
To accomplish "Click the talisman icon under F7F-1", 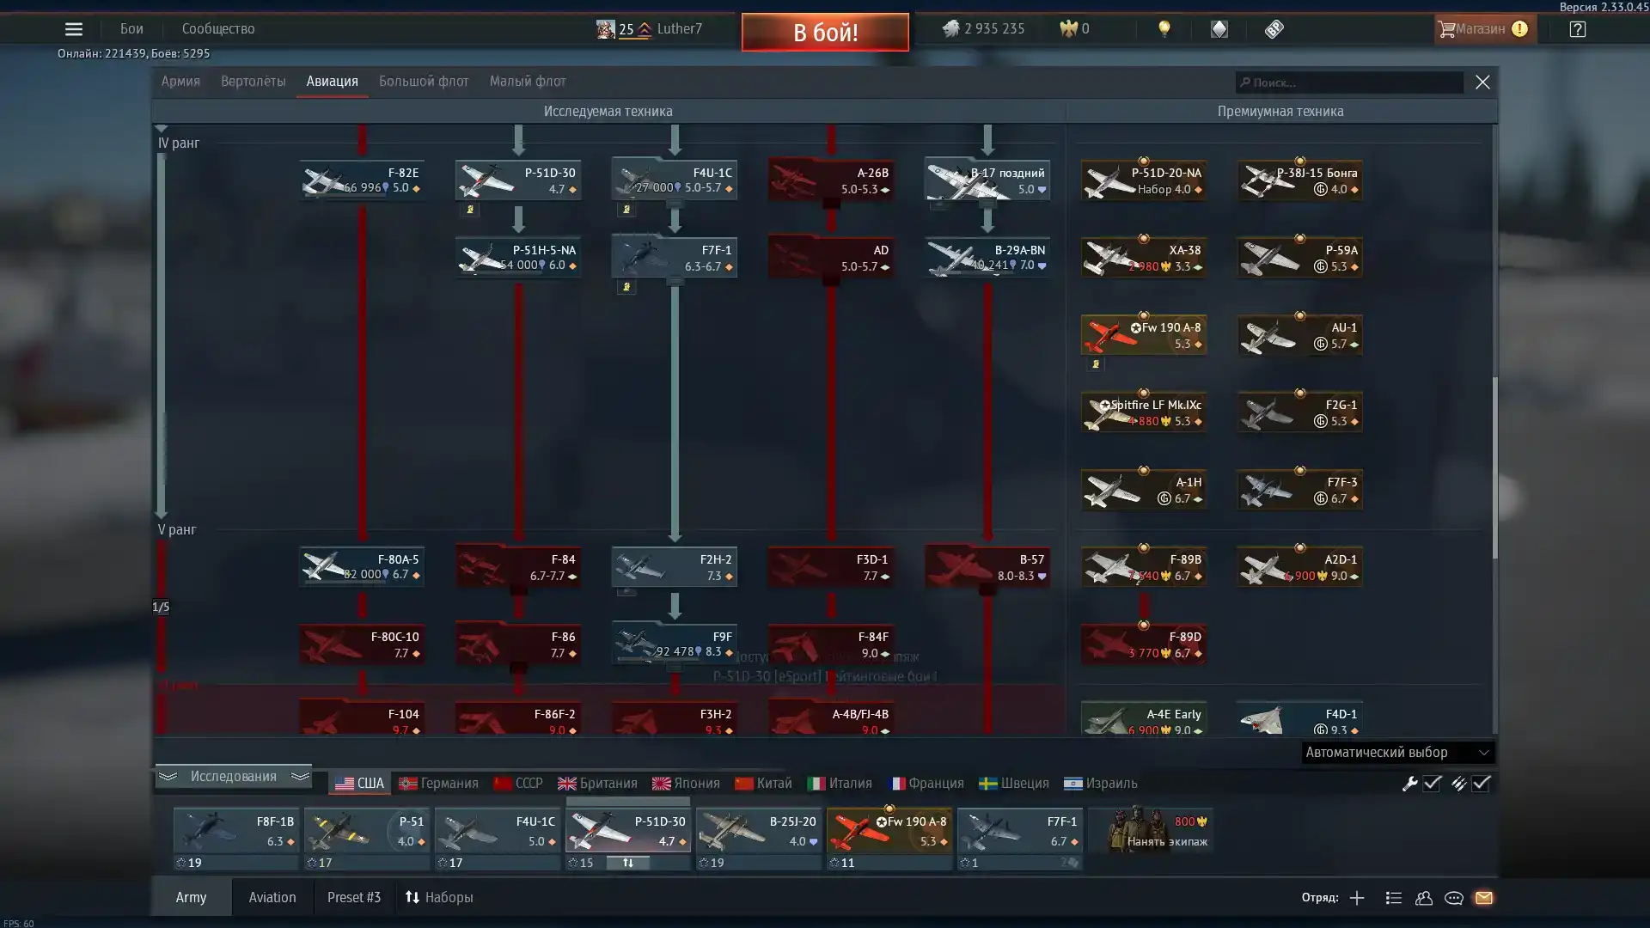I will pyautogui.click(x=626, y=287).
